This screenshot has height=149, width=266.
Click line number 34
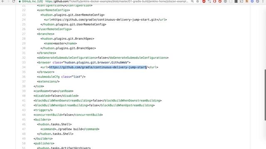pyautogui.click(x=24, y=67)
